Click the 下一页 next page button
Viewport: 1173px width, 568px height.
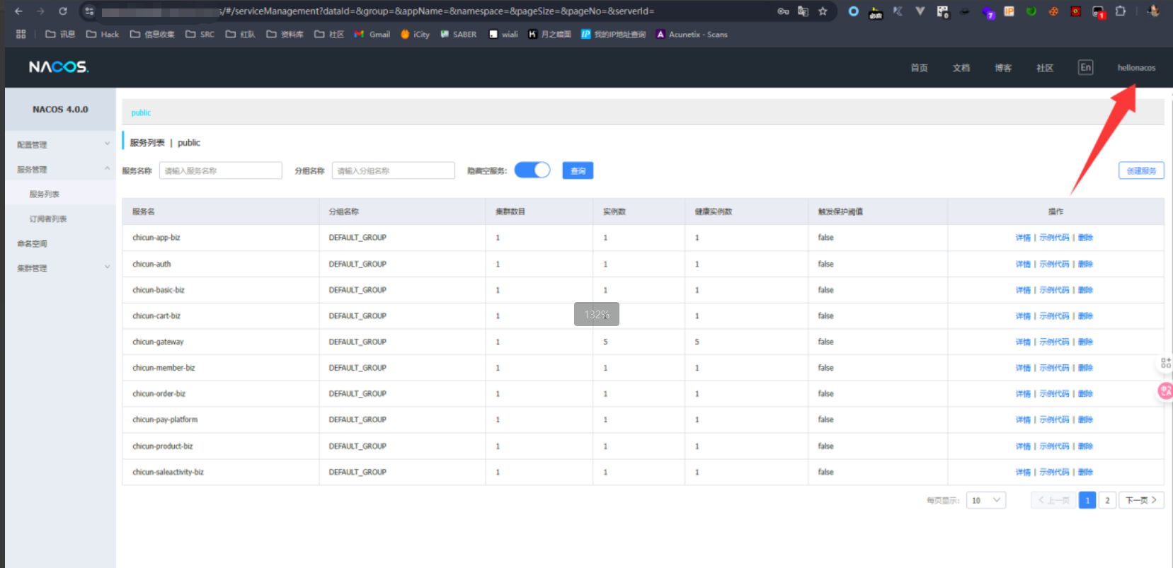tap(1141, 500)
